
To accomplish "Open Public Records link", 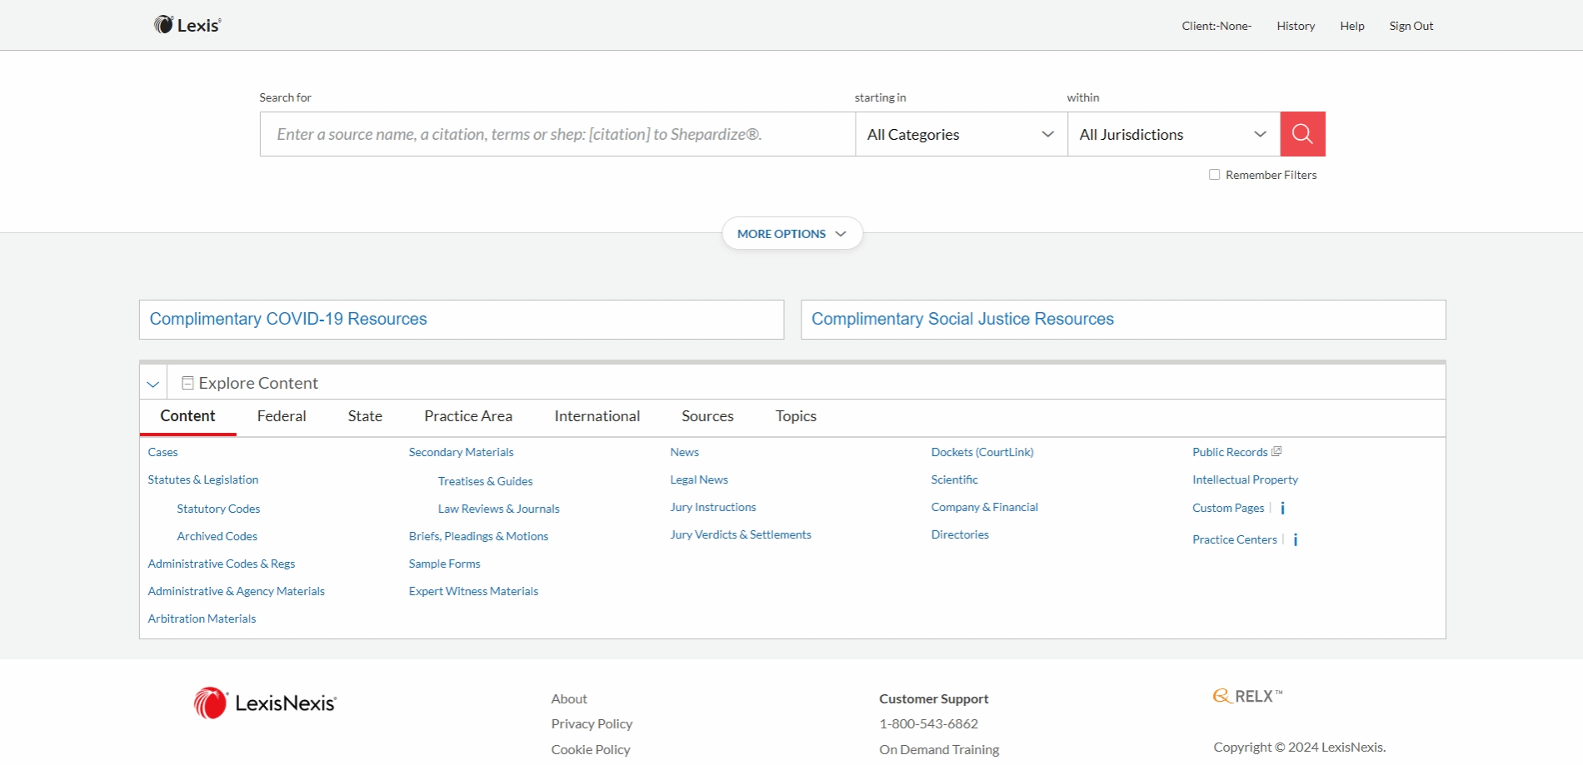I will pyautogui.click(x=1230, y=452).
